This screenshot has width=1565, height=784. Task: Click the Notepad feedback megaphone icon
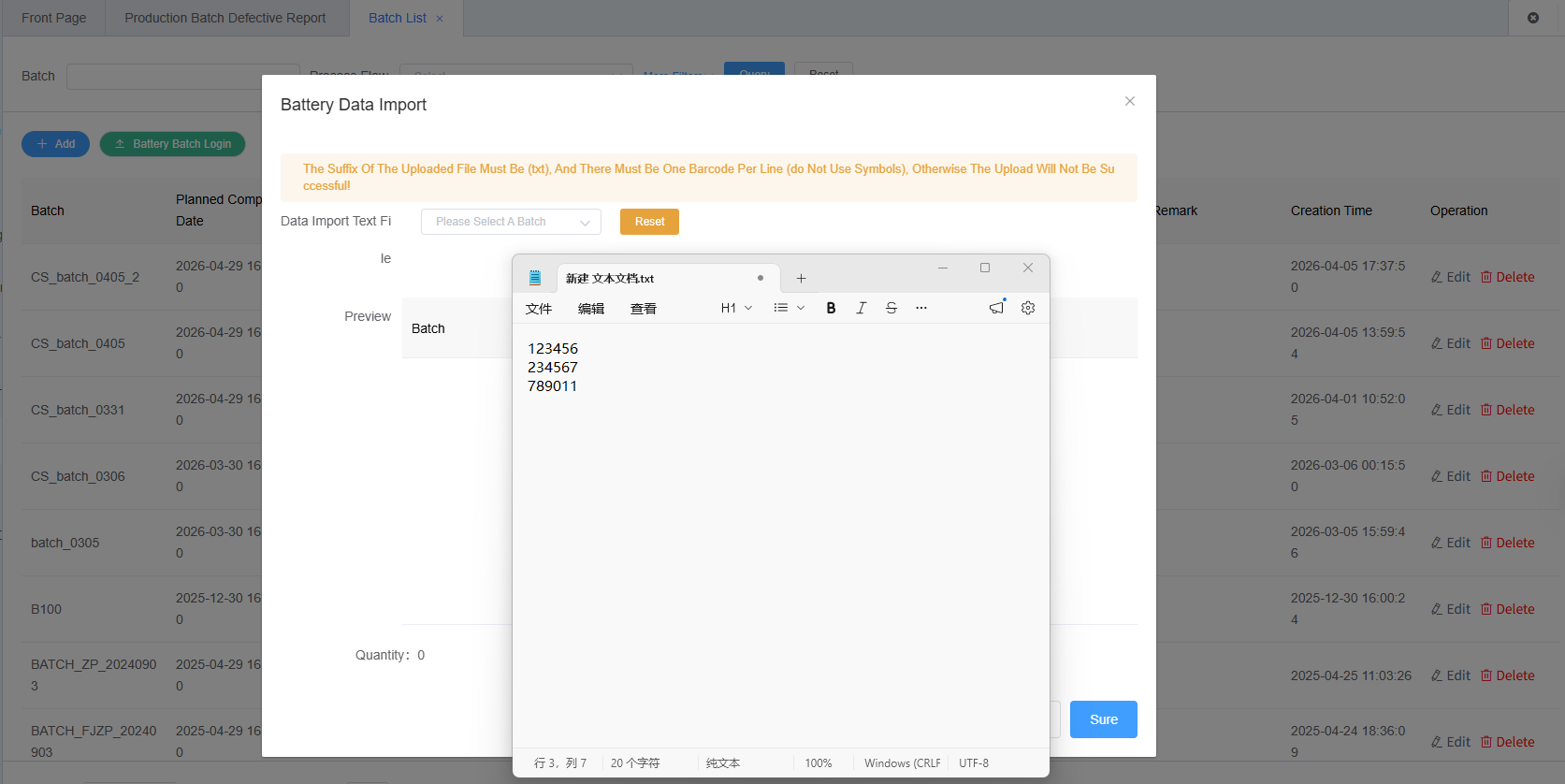coord(997,308)
